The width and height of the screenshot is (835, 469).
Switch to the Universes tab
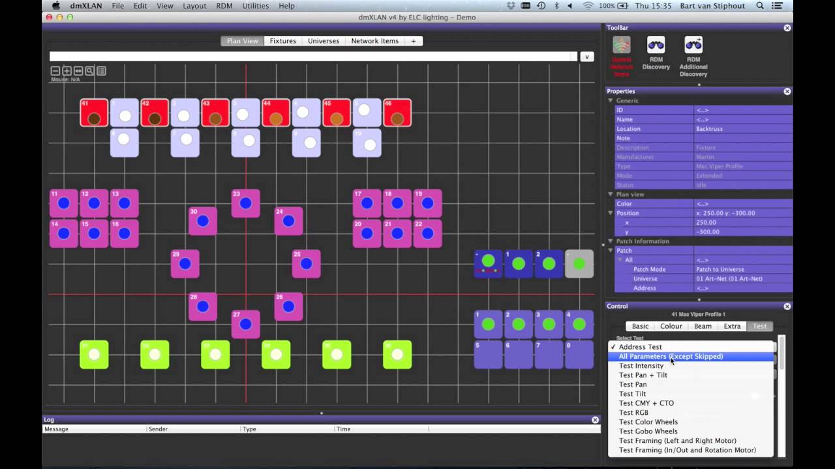tap(324, 41)
